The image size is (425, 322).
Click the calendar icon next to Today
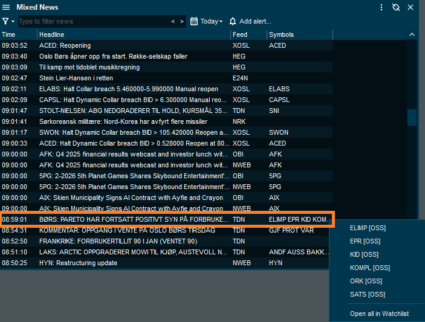[194, 21]
